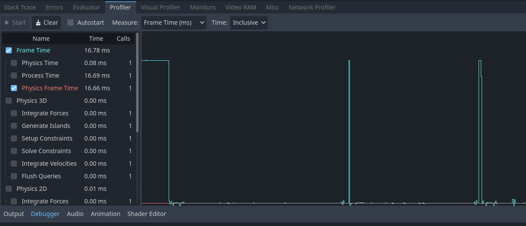Check the Physics Time checkbox
The width and height of the screenshot is (526, 226).
click(x=14, y=63)
